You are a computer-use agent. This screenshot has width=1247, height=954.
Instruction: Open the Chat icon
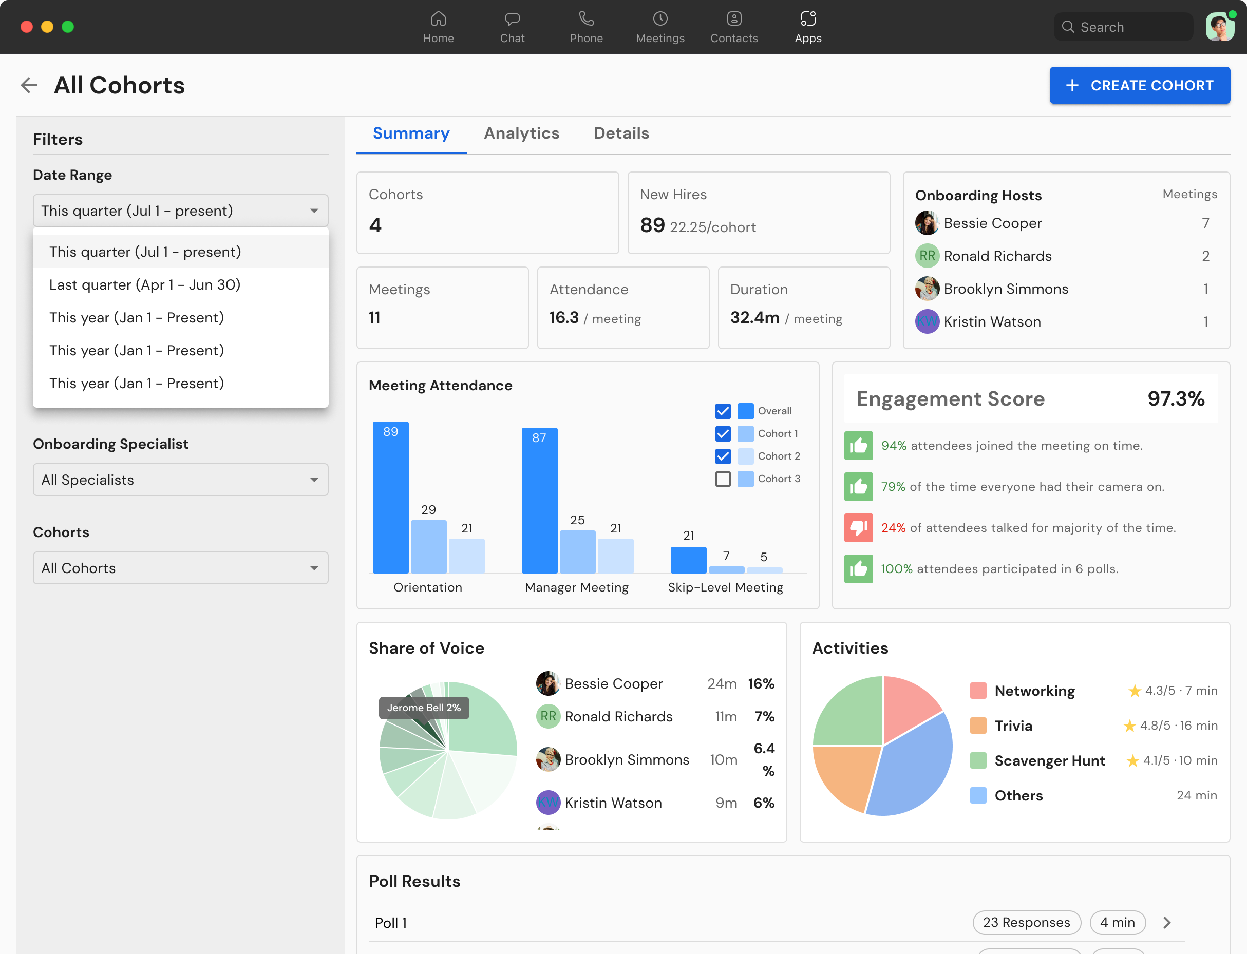(x=512, y=20)
